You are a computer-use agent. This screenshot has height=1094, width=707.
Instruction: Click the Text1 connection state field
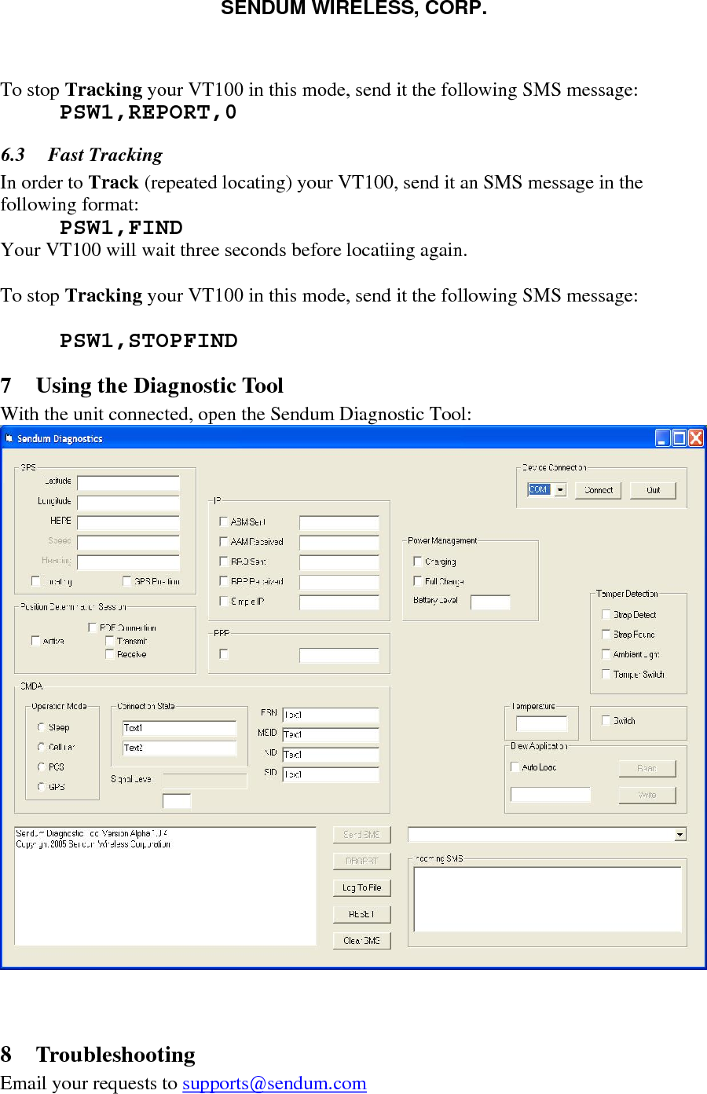[x=180, y=728]
